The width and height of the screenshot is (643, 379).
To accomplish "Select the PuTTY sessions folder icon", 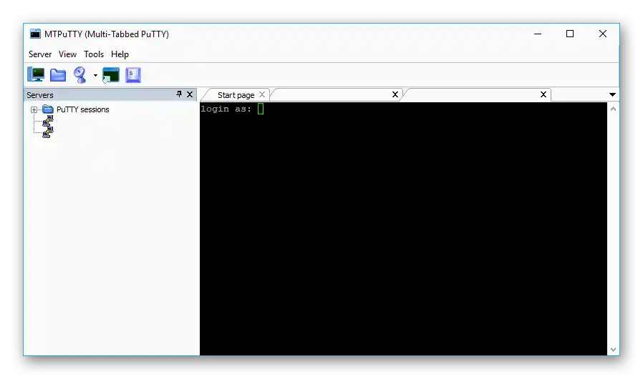I will (48, 109).
